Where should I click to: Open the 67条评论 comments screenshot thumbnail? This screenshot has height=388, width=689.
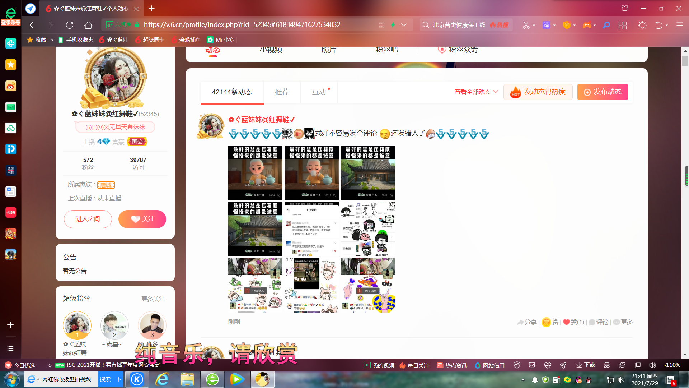[311, 229]
